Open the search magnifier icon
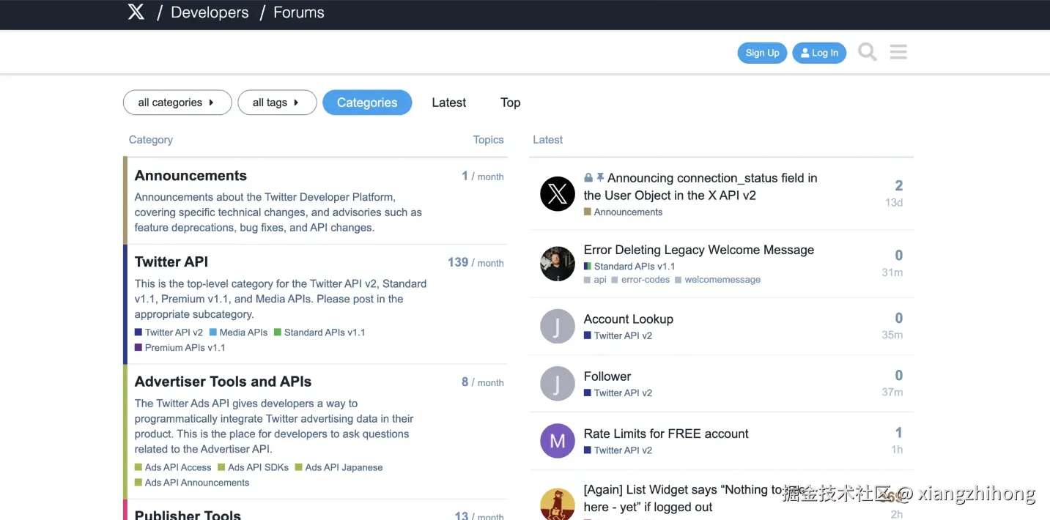This screenshot has height=520, width=1050. pos(868,52)
